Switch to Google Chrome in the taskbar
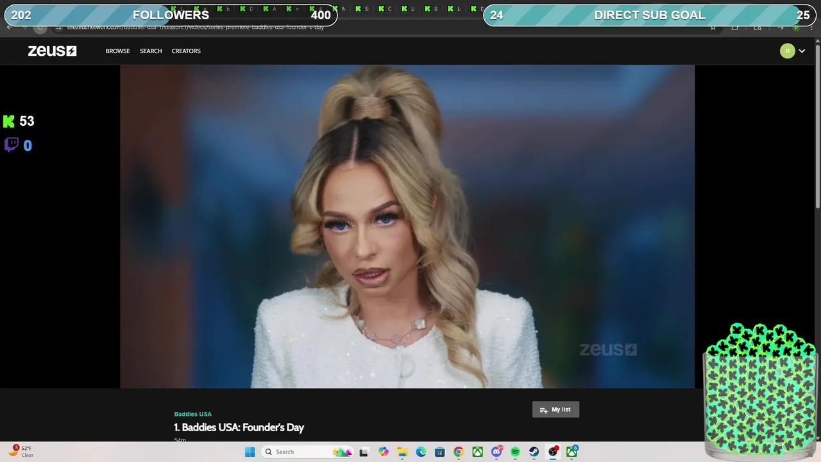 (459, 452)
